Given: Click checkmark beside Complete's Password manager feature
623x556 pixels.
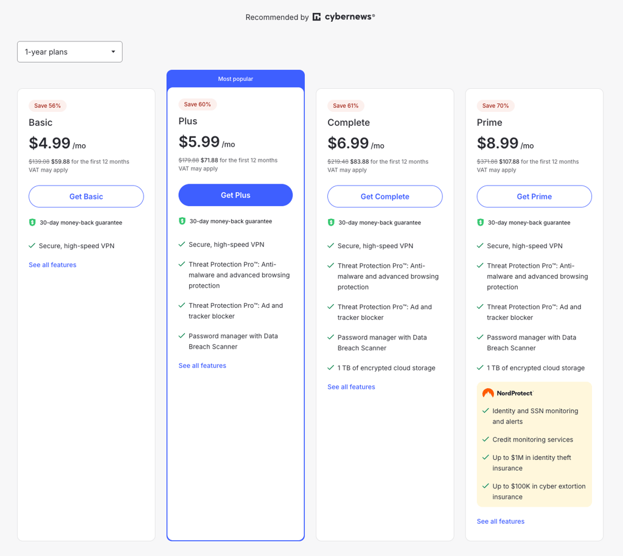Looking at the screenshot, I should pyautogui.click(x=330, y=337).
